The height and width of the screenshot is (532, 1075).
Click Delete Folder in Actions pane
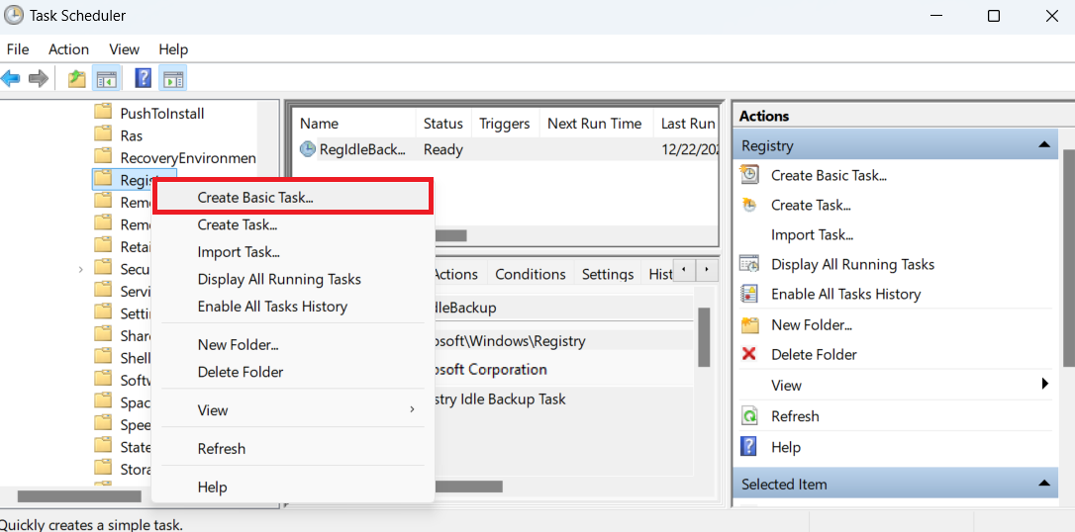pos(814,354)
